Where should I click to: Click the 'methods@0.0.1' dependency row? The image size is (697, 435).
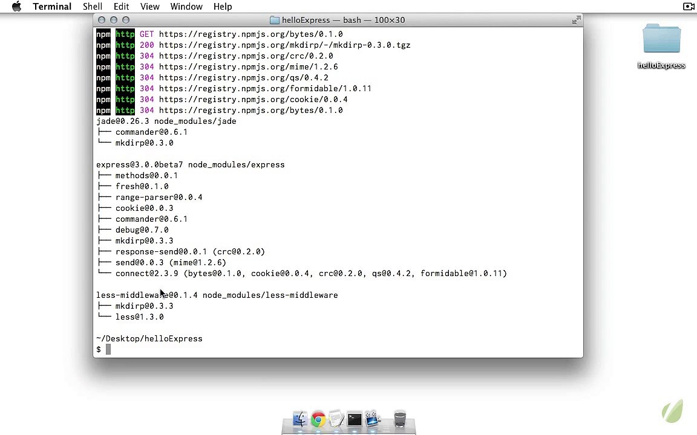pyautogui.click(x=146, y=176)
